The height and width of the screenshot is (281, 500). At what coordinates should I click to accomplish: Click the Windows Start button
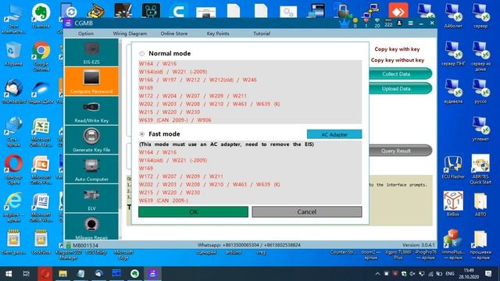[9, 274]
